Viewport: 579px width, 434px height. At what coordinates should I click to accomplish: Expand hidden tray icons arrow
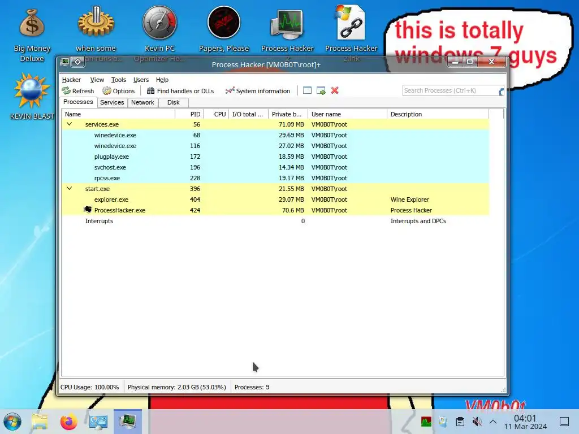pyautogui.click(x=493, y=422)
